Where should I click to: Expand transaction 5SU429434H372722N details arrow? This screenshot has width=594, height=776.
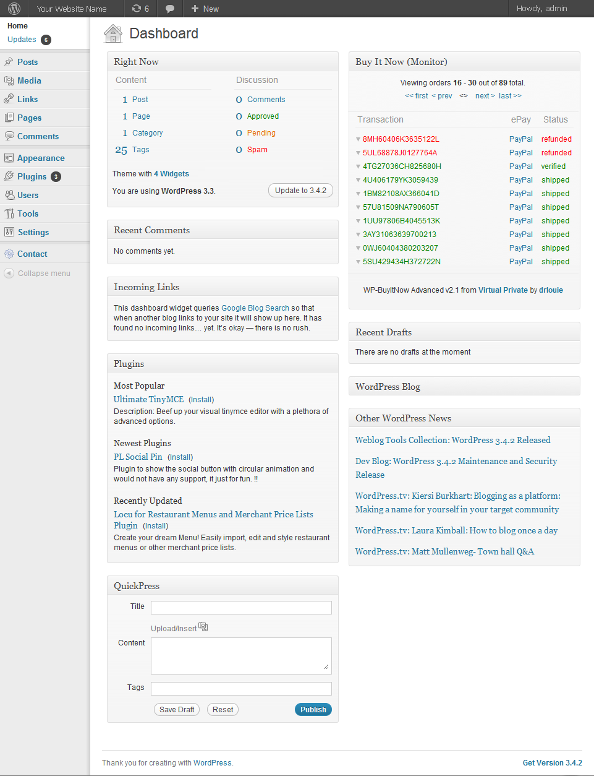pos(359,262)
